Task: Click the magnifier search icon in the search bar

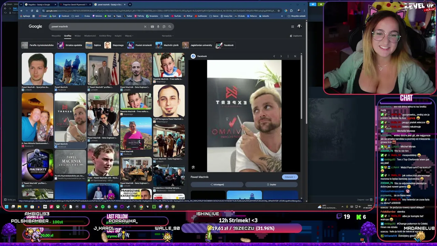Action: pyautogui.click(x=170, y=27)
